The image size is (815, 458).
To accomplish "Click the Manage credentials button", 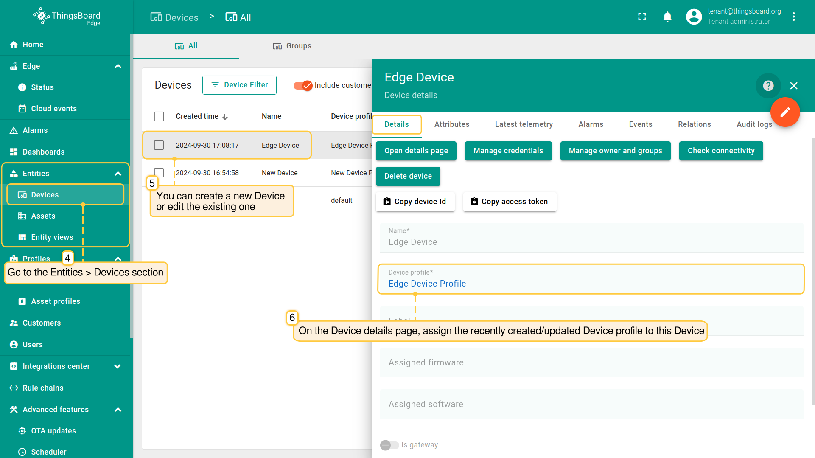I will click(x=508, y=151).
